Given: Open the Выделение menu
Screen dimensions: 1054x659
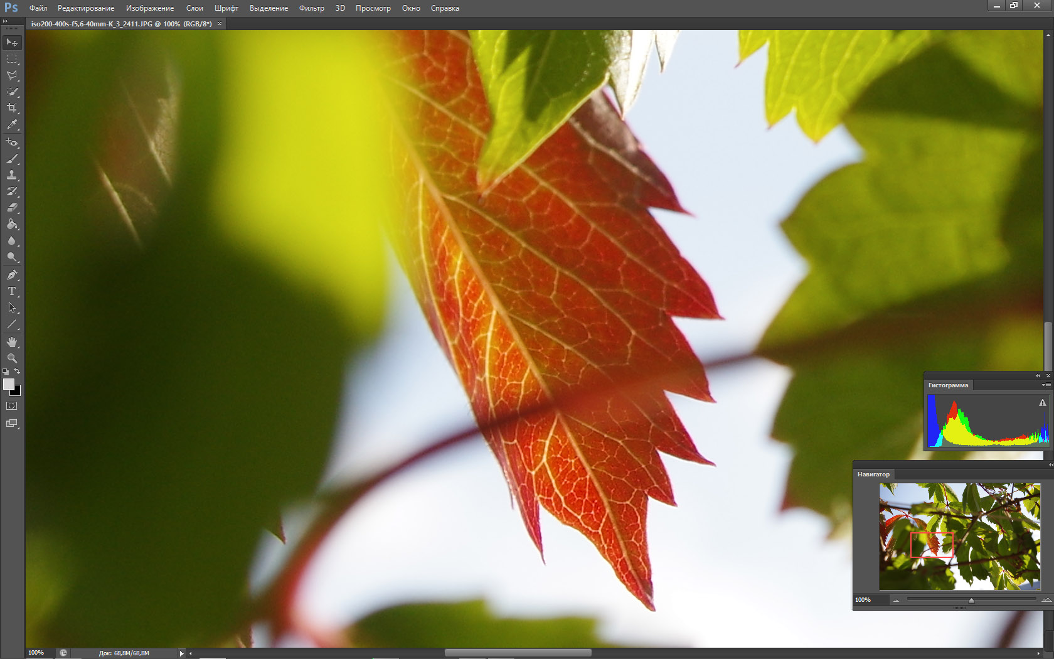Looking at the screenshot, I should (269, 8).
